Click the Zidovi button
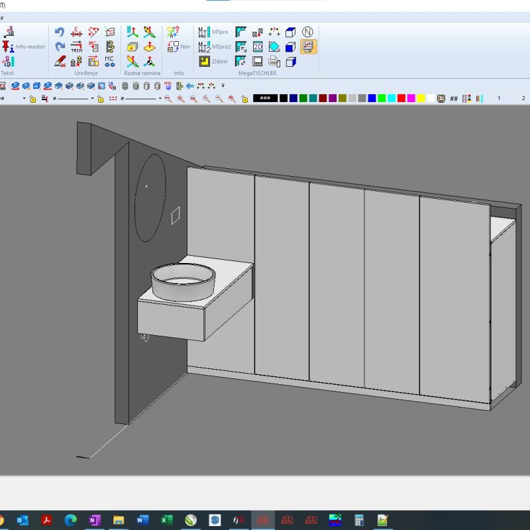Image resolution: width=530 pixels, height=530 pixels. 213,62
